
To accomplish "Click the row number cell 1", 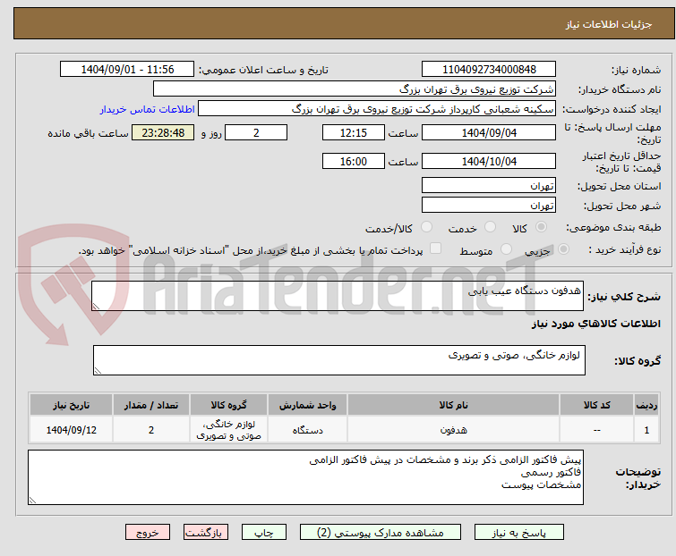I will [646, 429].
